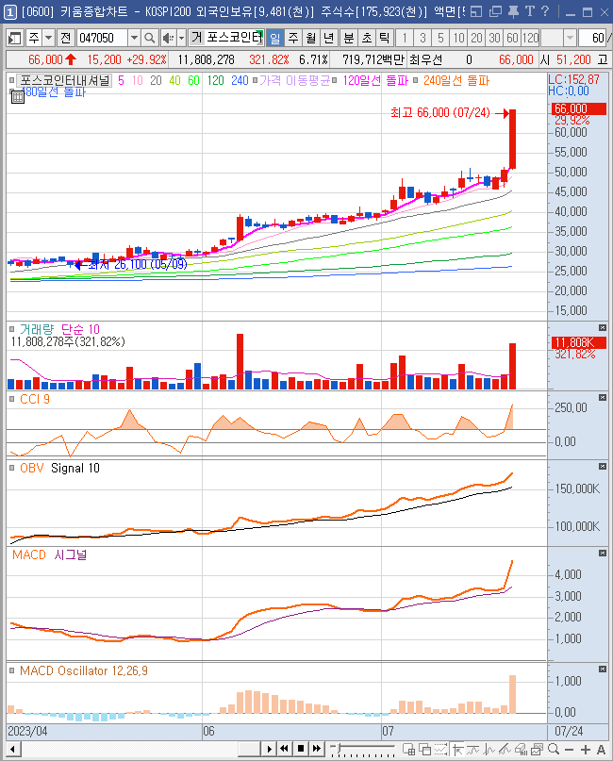Viewport: 613px width, 761px height.
Task: Click the dotted range chart icon
Action: tap(440, 750)
